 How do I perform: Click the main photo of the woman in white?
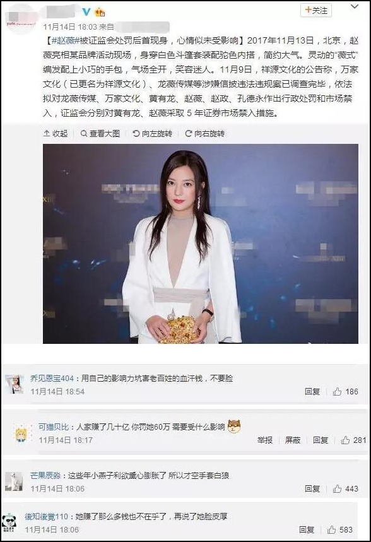(201, 244)
